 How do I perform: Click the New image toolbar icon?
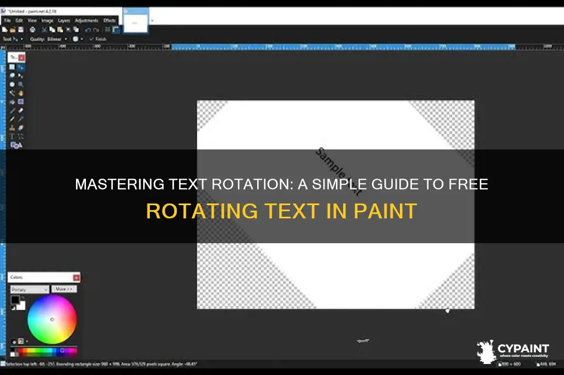click(x=4, y=30)
